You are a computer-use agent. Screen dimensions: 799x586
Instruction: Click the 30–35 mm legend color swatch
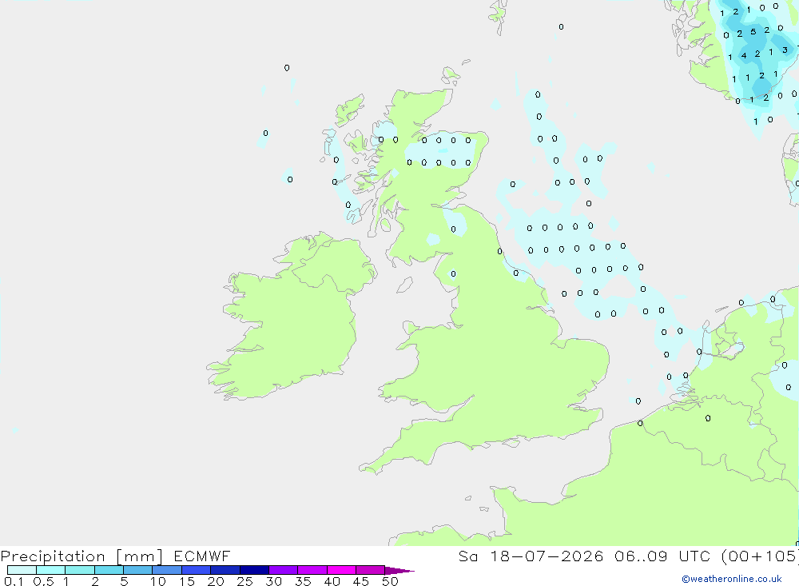tap(284, 570)
